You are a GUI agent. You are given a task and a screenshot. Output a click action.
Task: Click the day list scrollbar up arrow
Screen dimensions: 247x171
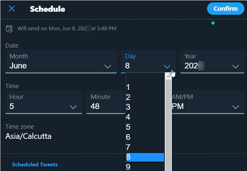pyautogui.click(x=168, y=76)
